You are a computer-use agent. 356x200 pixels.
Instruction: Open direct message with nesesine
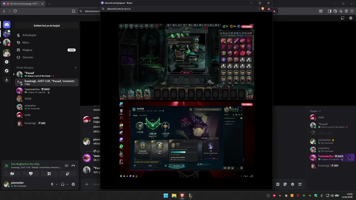(x=46, y=107)
